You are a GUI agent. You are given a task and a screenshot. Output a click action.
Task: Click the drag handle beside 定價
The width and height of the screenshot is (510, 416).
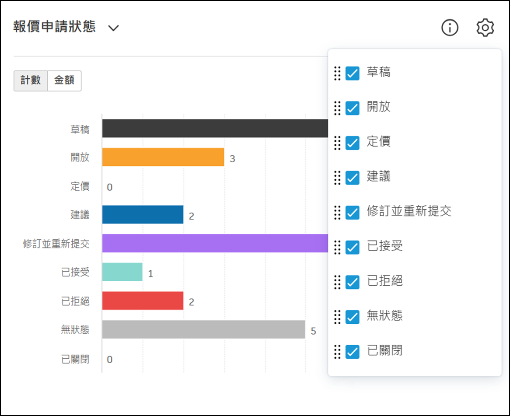tap(337, 143)
